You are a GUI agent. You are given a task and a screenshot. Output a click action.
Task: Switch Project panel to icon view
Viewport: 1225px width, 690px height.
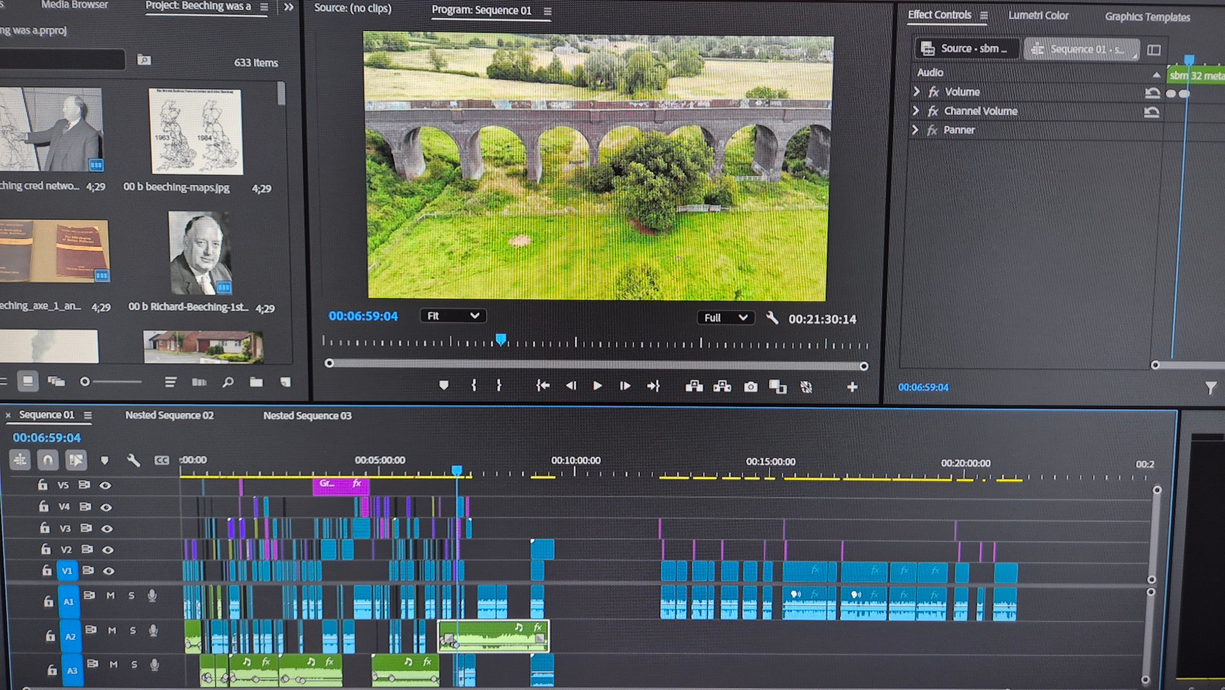pos(28,381)
